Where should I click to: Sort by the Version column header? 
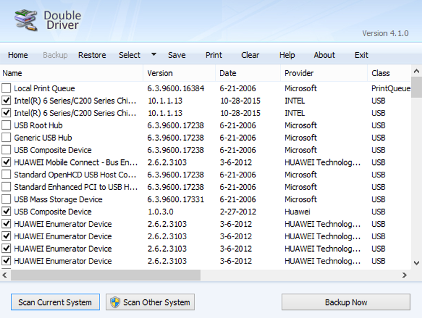pos(179,73)
